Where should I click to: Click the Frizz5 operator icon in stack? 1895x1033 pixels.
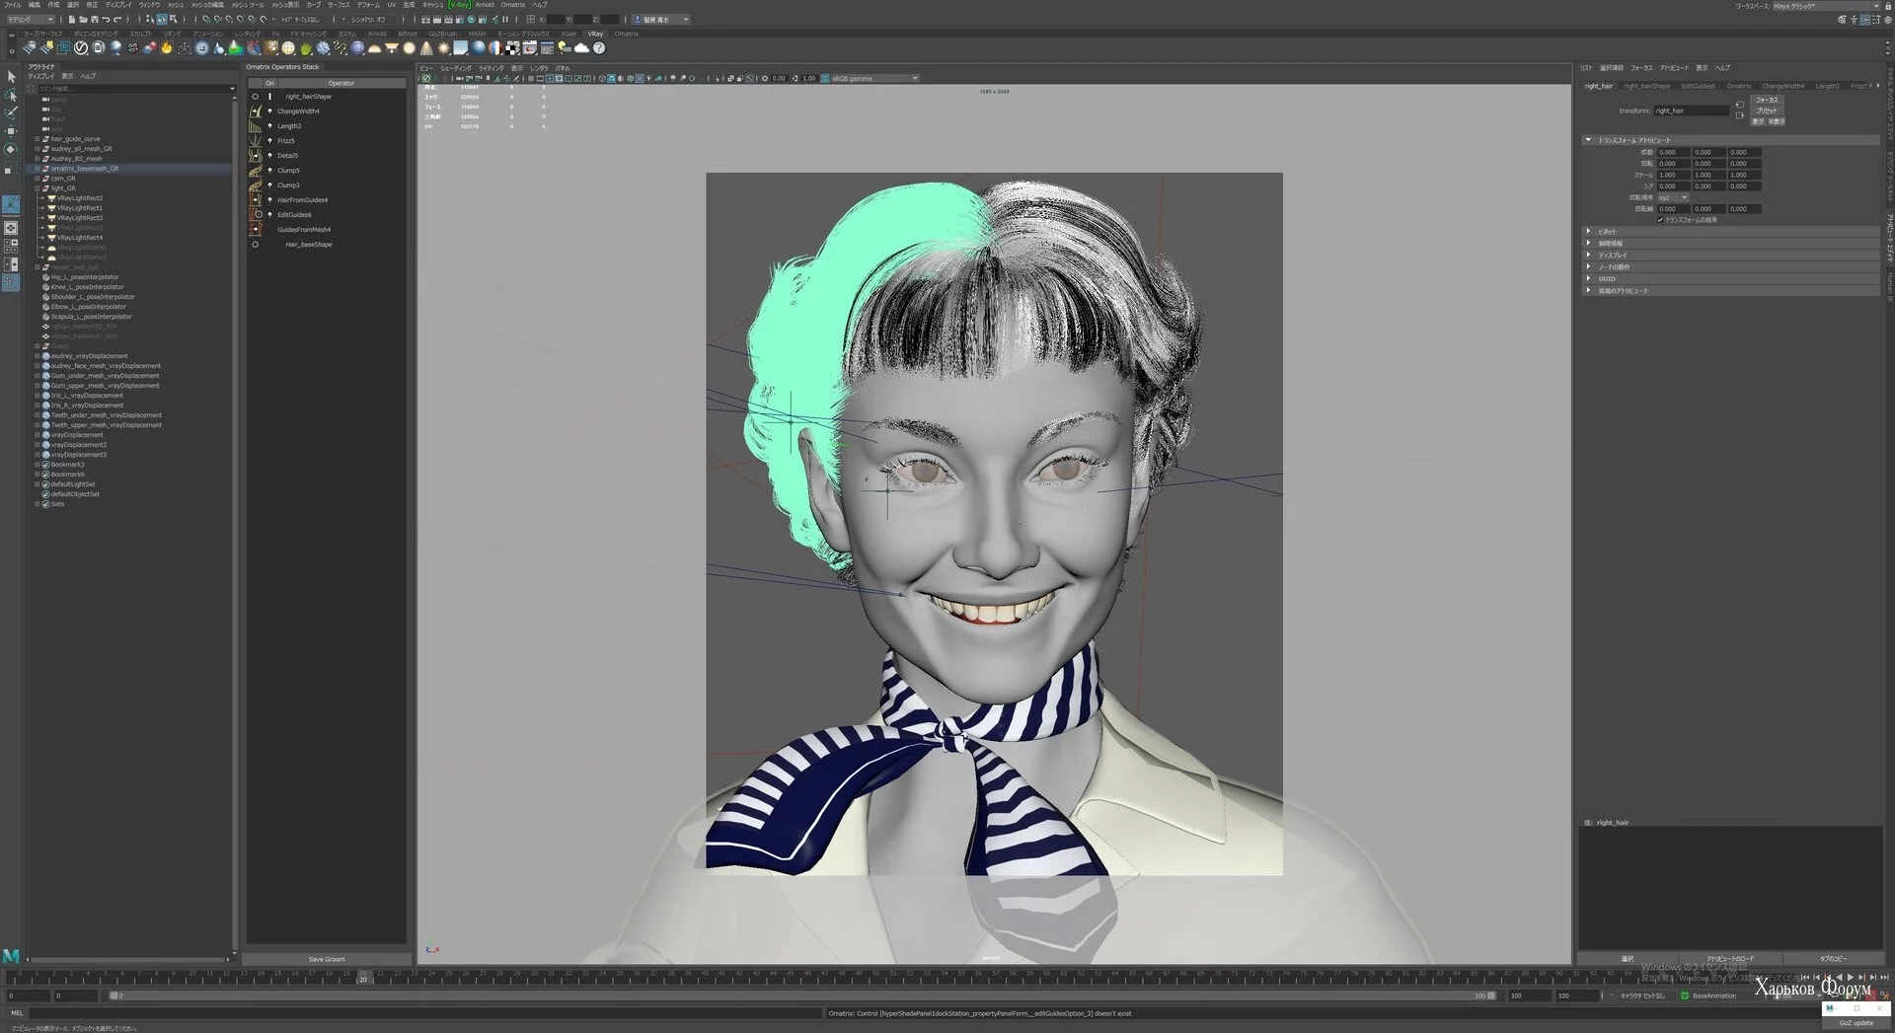(x=256, y=141)
